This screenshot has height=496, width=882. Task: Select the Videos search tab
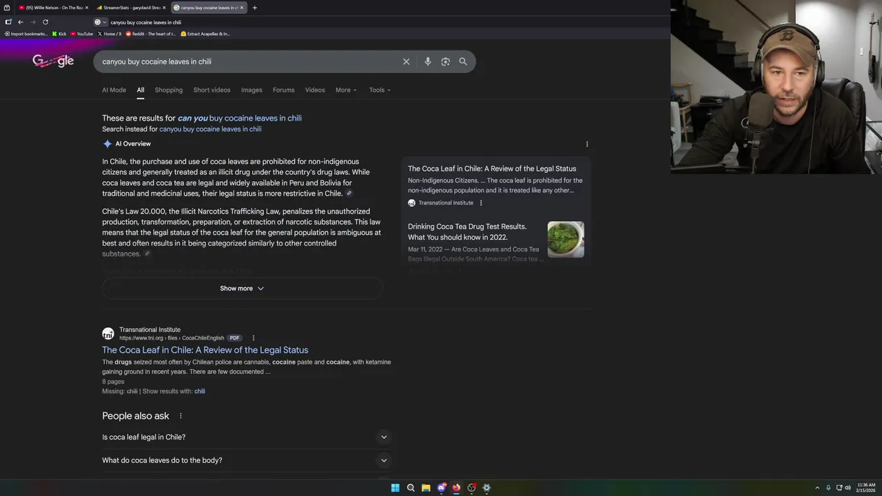[x=315, y=90]
